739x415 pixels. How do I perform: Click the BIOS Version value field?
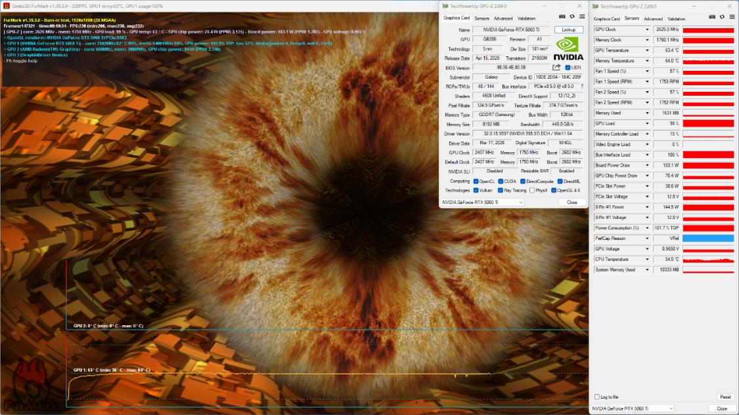click(512, 68)
